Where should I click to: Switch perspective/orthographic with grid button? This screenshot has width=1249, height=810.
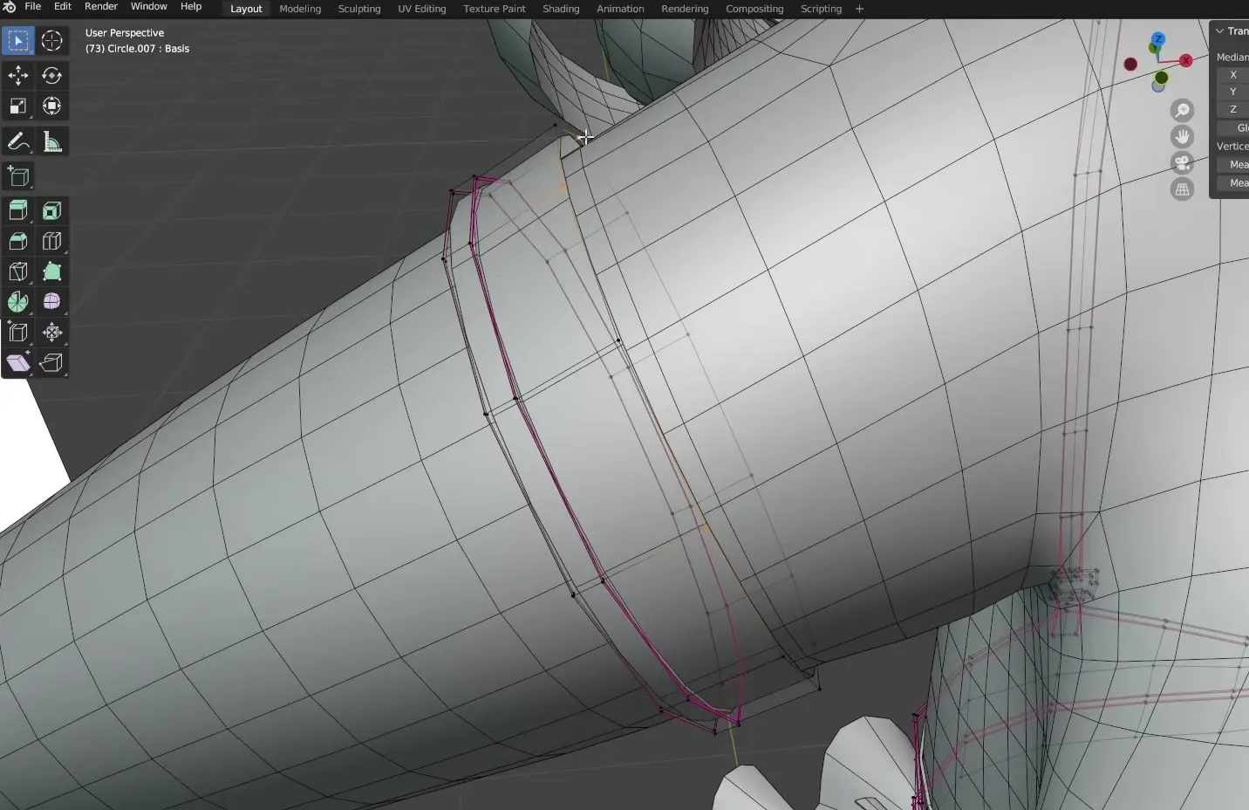(x=1182, y=189)
